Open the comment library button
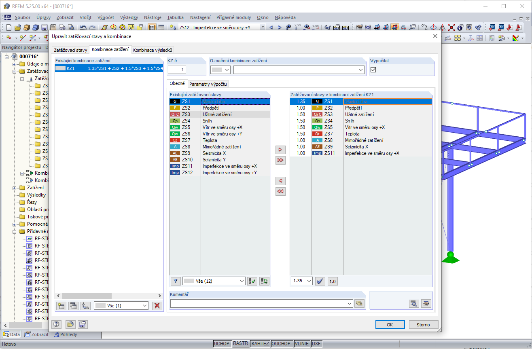 coord(359,303)
